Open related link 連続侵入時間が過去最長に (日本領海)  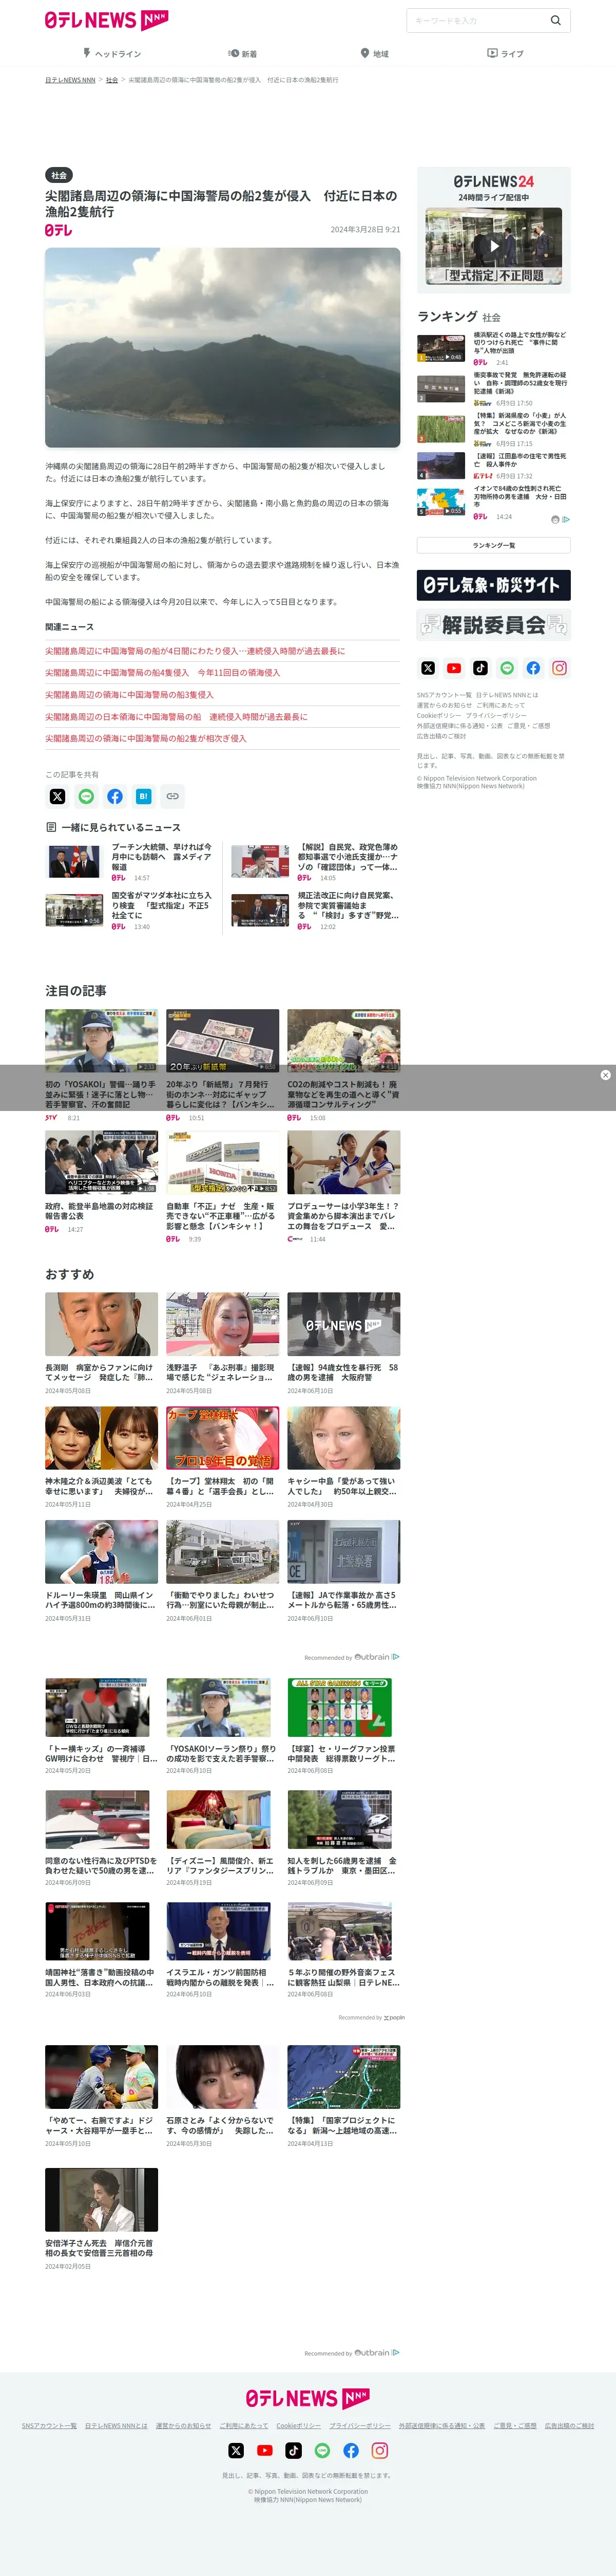(x=176, y=717)
